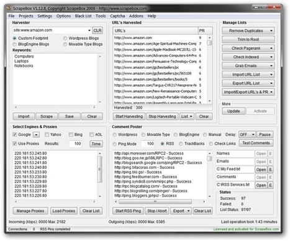Screen dimensions: 290x241
Task: Click Load Proxies button
Action: pyautogui.click(x=64, y=211)
